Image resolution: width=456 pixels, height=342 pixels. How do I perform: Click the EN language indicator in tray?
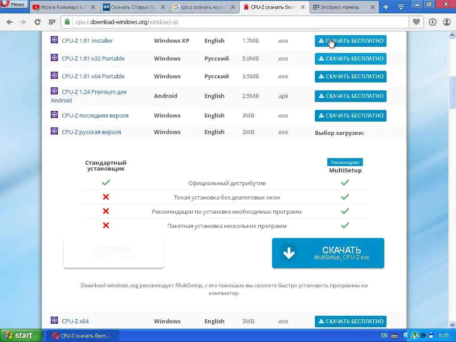pos(384,336)
